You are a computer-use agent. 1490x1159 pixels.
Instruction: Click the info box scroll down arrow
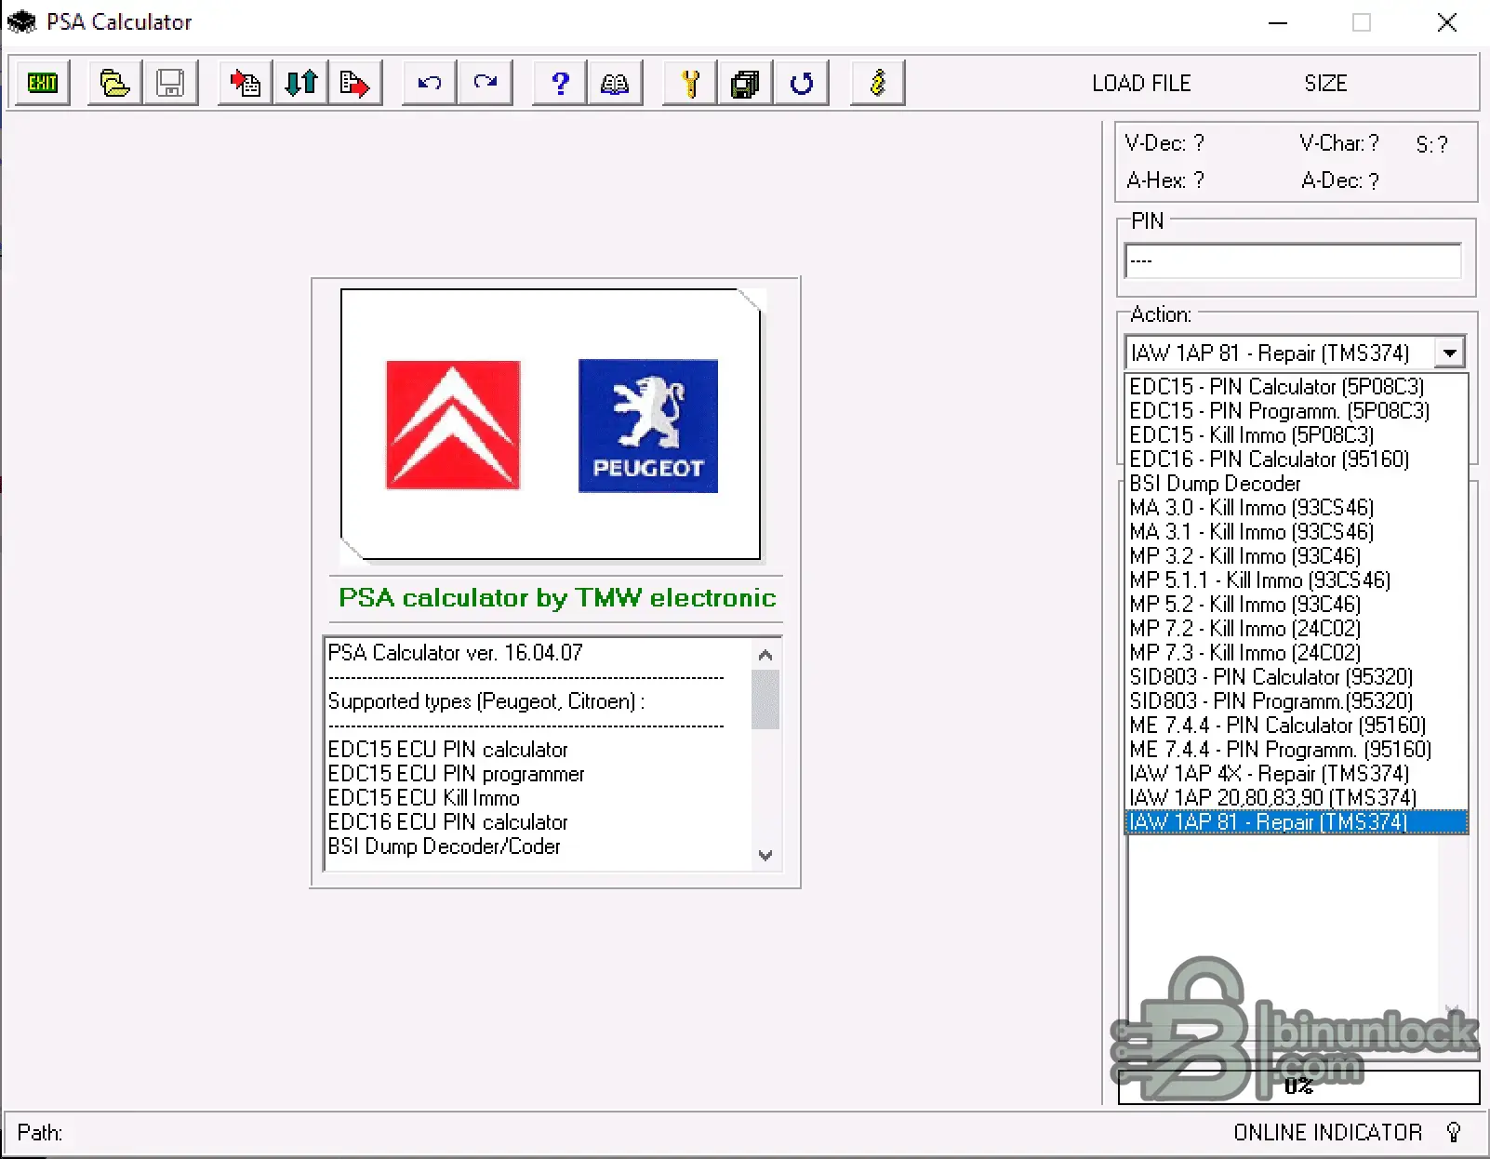(765, 855)
